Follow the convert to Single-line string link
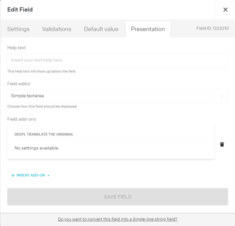 click(x=117, y=219)
